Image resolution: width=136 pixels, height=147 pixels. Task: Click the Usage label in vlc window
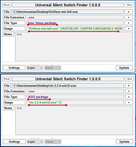pos(14,102)
